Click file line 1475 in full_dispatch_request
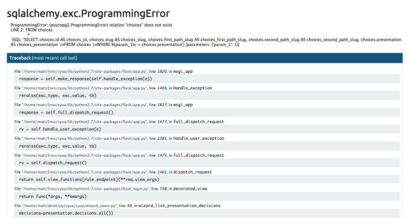This screenshot has height=218, width=407. 119,155
